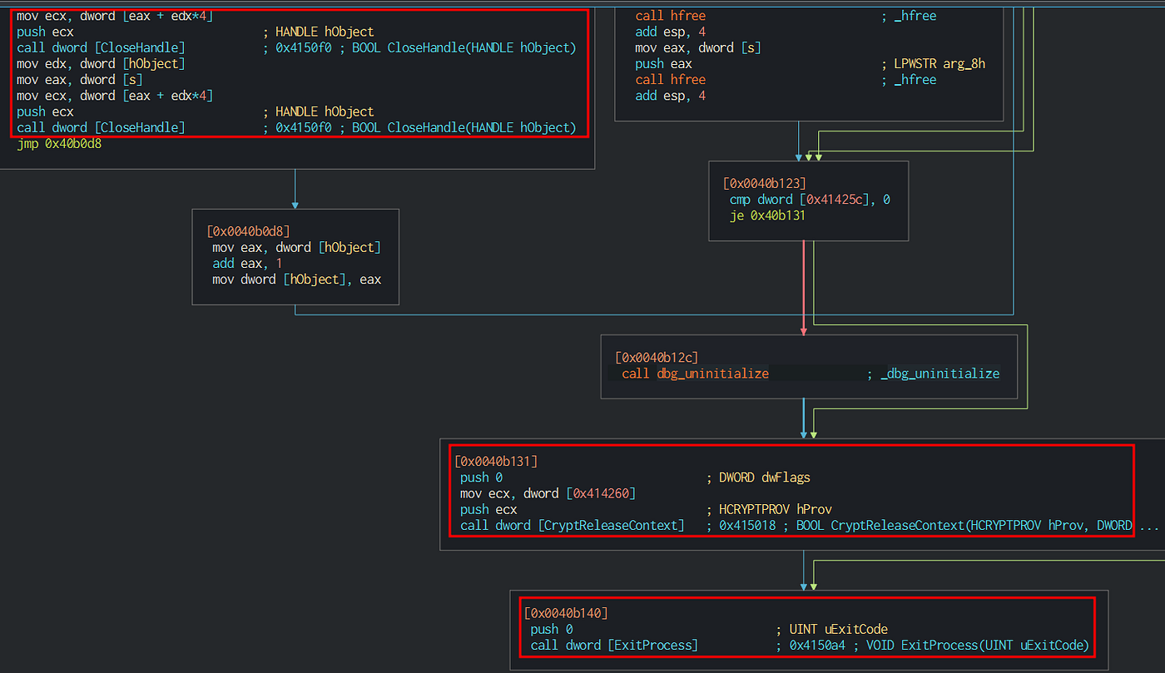The image size is (1165, 673).
Task: Select the jmp 0x40b0d8 instruction
Action: pyautogui.click(x=59, y=144)
